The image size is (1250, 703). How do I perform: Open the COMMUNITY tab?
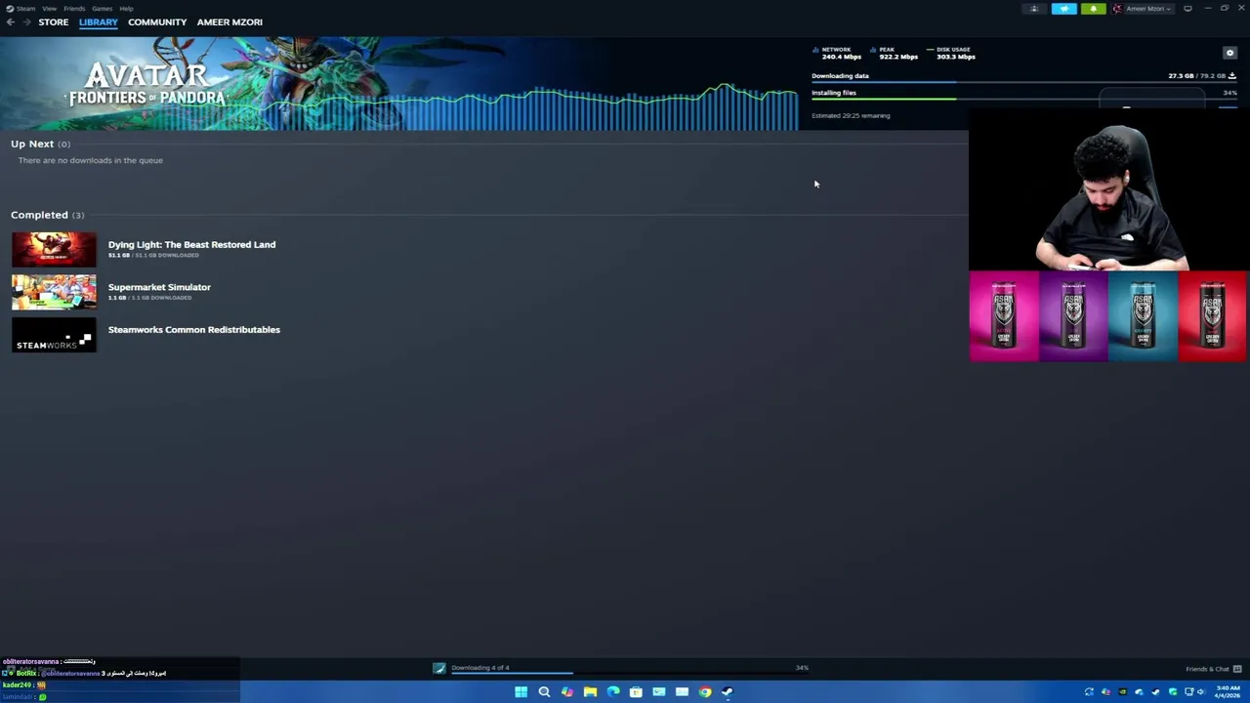157,21
